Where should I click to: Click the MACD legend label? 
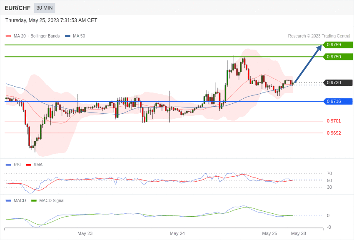[x=20, y=201]
